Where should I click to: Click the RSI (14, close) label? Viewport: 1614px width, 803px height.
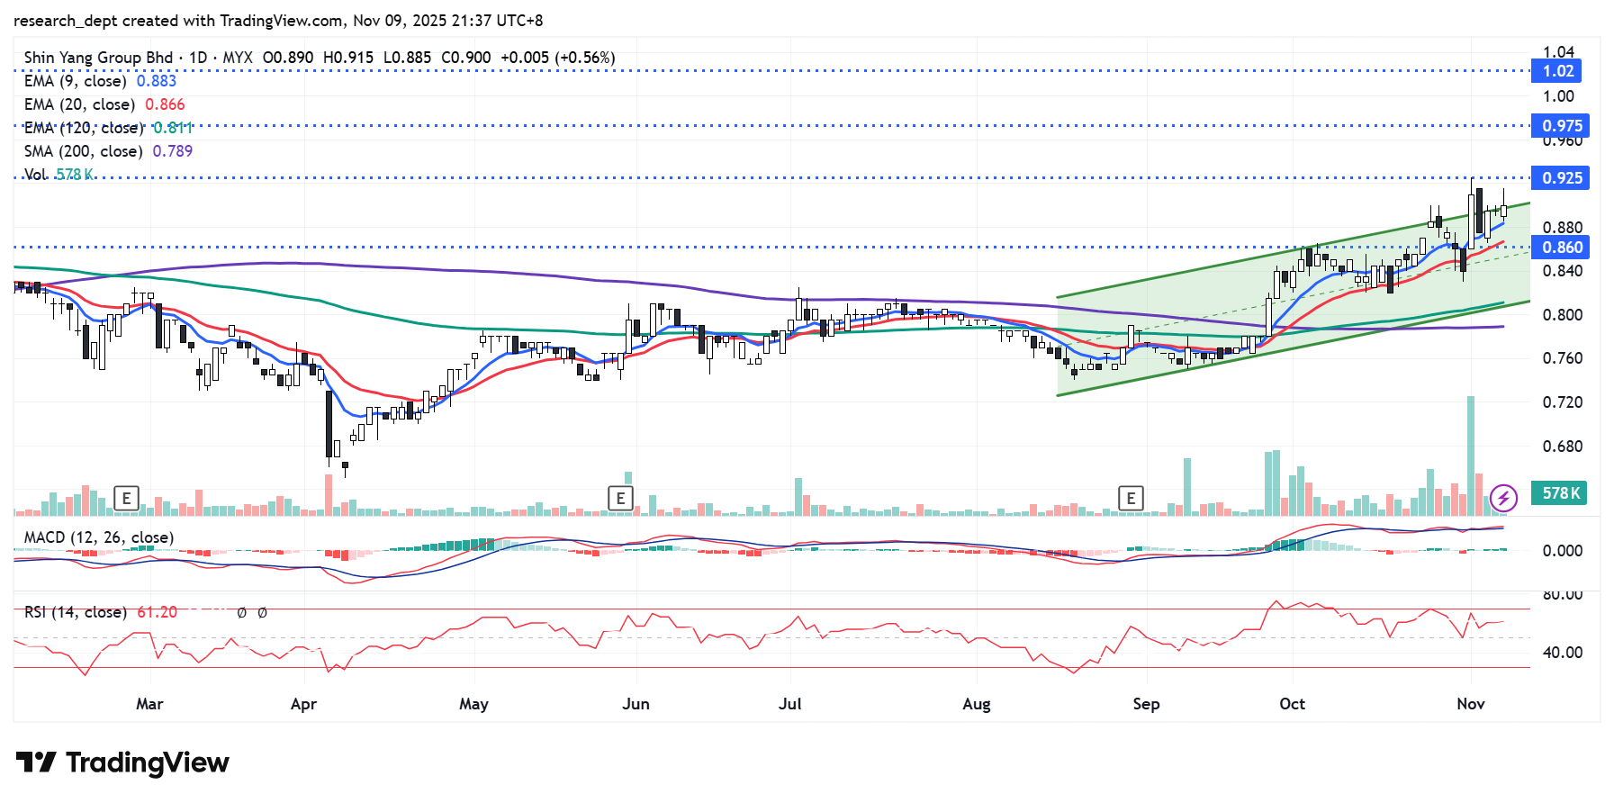pos(75,612)
